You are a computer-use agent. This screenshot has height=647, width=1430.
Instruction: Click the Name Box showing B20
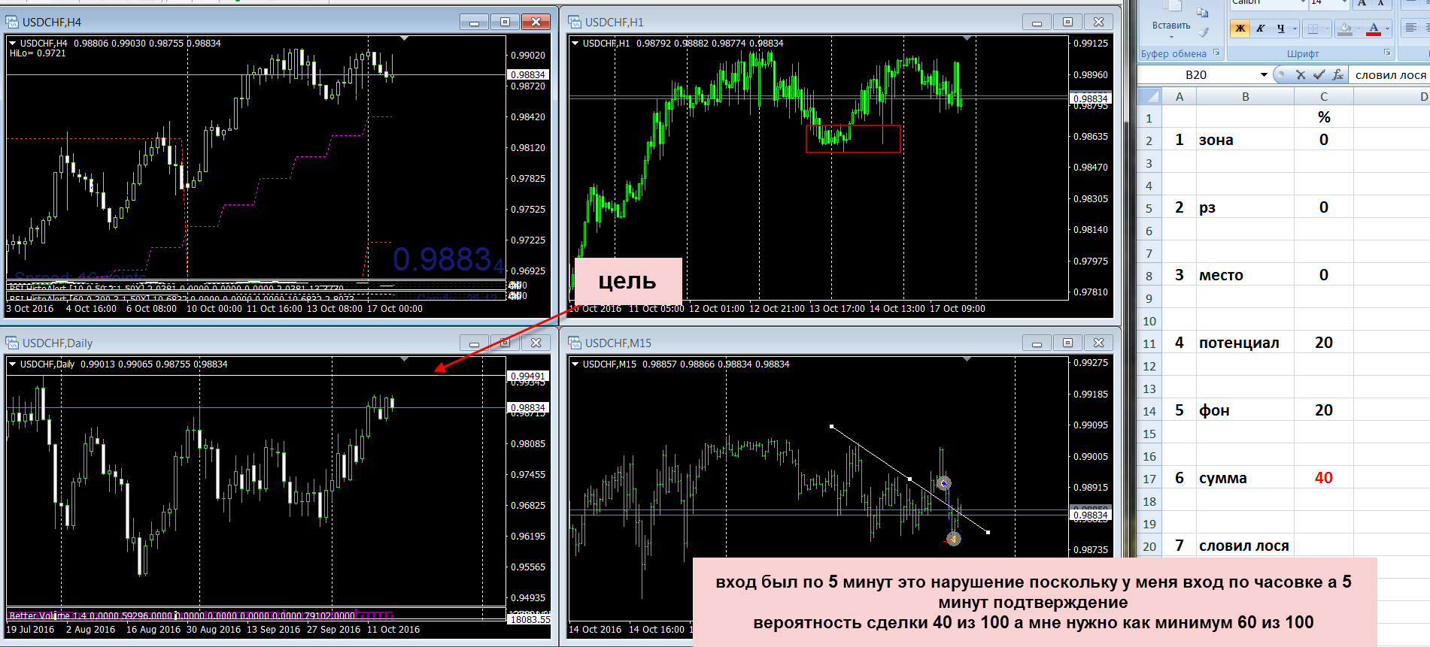coord(1196,74)
